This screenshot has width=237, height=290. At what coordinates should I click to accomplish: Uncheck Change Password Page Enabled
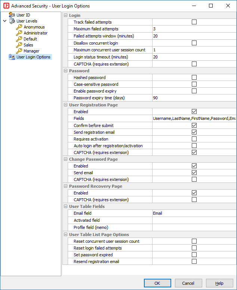click(194, 166)
